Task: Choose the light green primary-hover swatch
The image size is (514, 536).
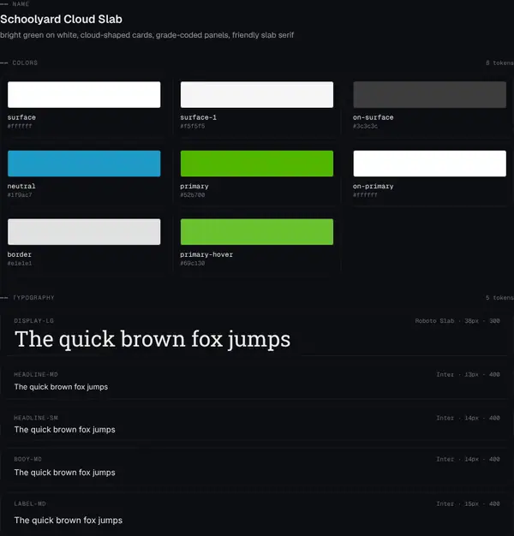Action: [x=257, y=232]
